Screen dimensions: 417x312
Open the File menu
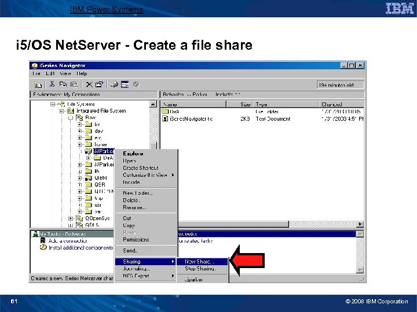[36, 73]
